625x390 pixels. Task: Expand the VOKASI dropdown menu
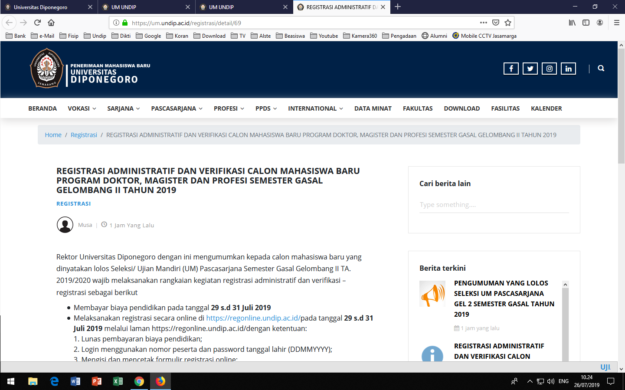pyautogui.click(x=82, y=108)
